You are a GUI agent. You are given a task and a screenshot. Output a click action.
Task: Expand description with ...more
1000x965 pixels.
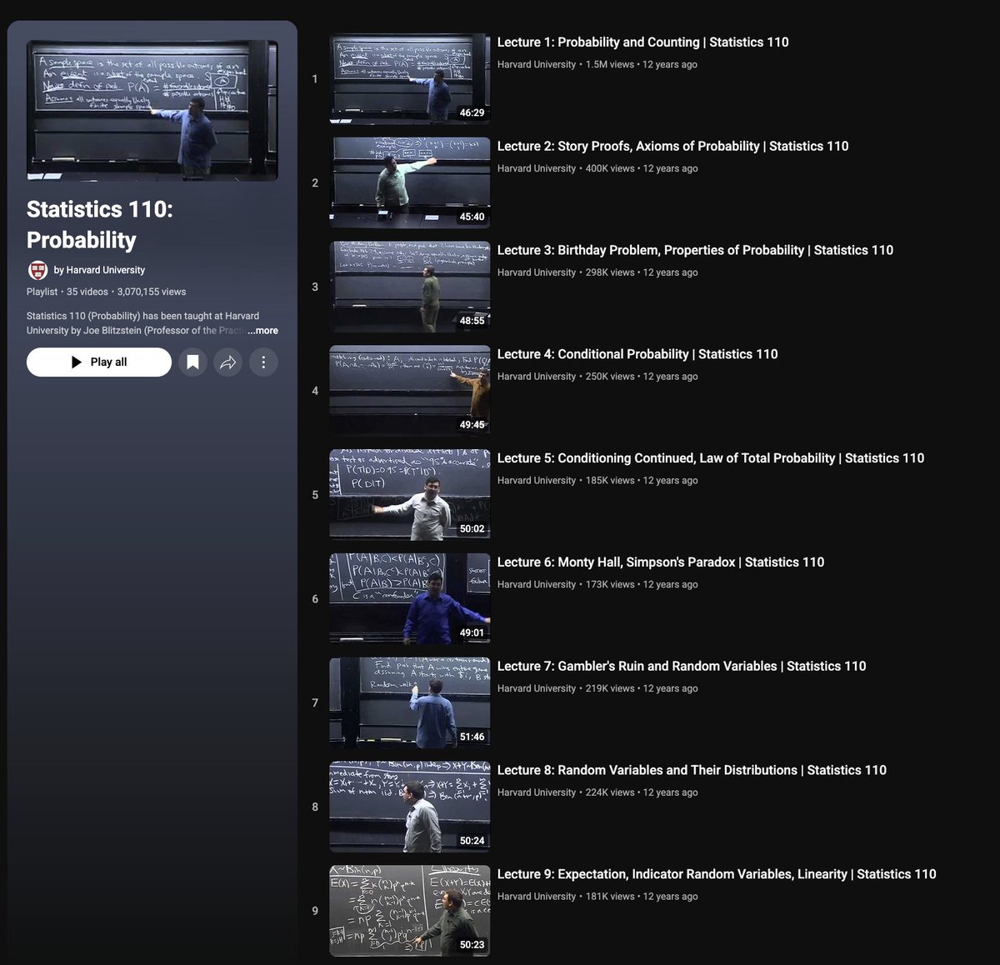pos(262,331)
